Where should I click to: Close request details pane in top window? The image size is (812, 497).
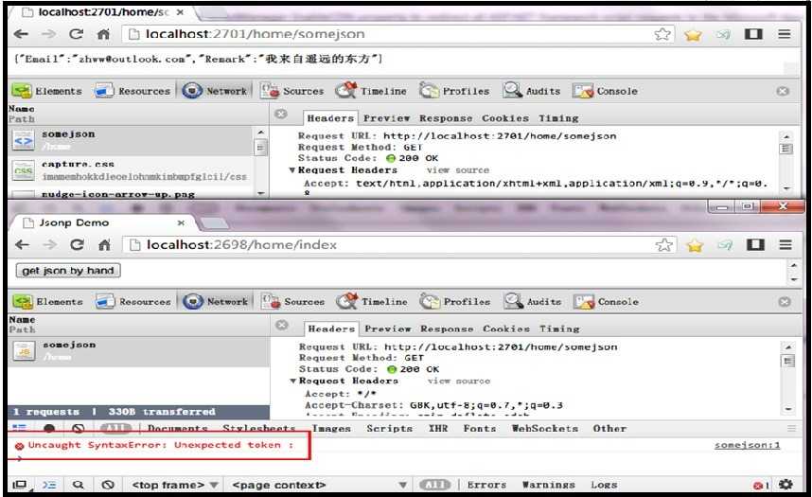coord(281,114)
